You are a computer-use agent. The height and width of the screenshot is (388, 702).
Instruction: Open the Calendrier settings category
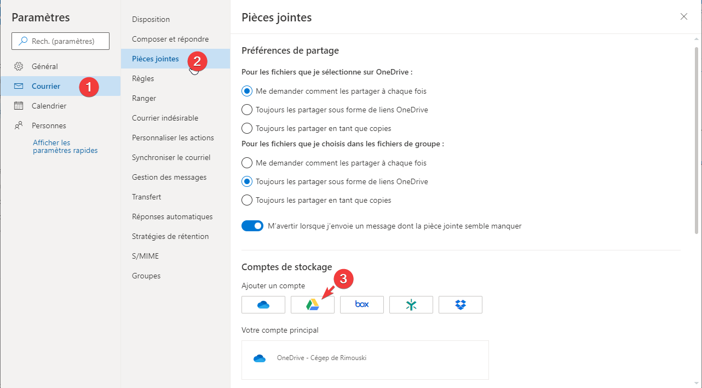pyautogui.click(x=60, y=106)
